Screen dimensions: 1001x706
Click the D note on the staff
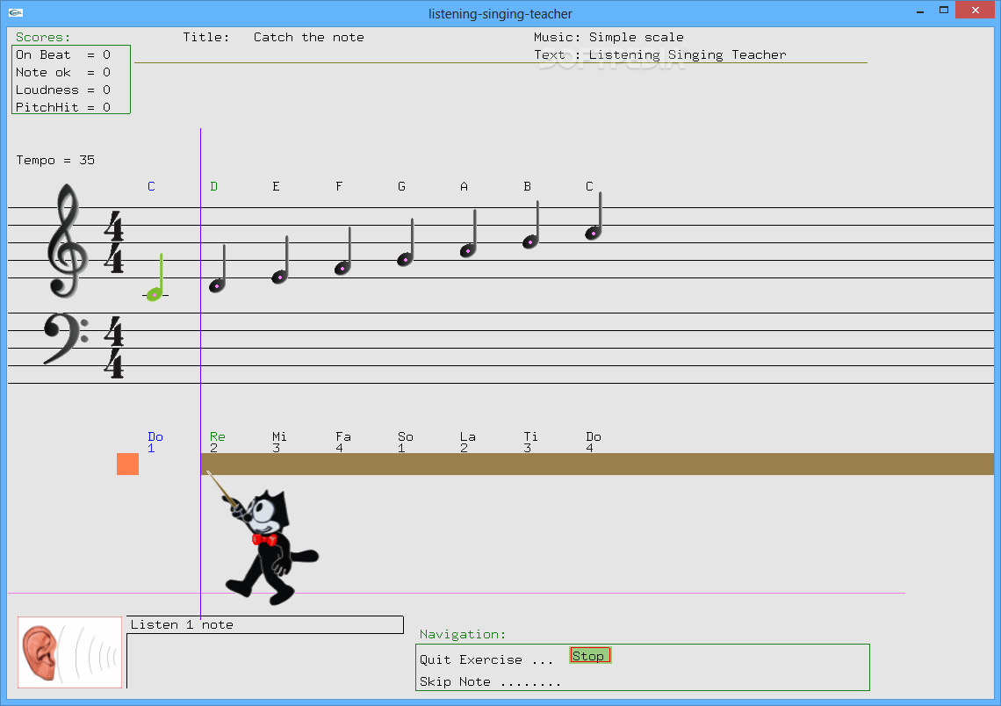(x=219, y=269)
